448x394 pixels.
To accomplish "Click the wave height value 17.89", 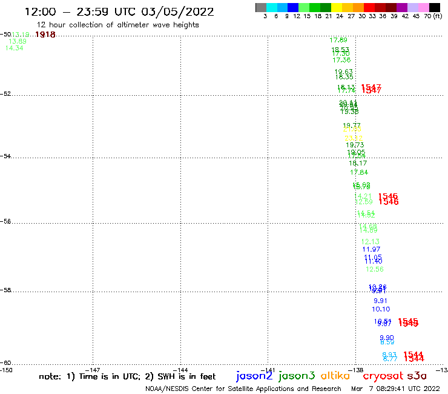I will [338, 40].
